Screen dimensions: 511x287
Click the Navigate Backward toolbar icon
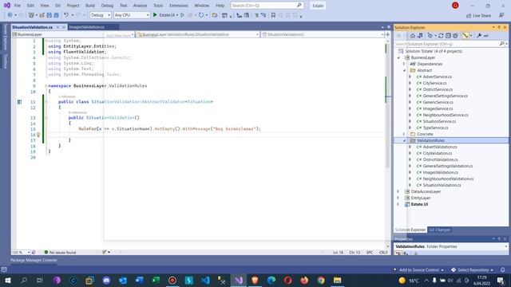click(x=10, y=15)
